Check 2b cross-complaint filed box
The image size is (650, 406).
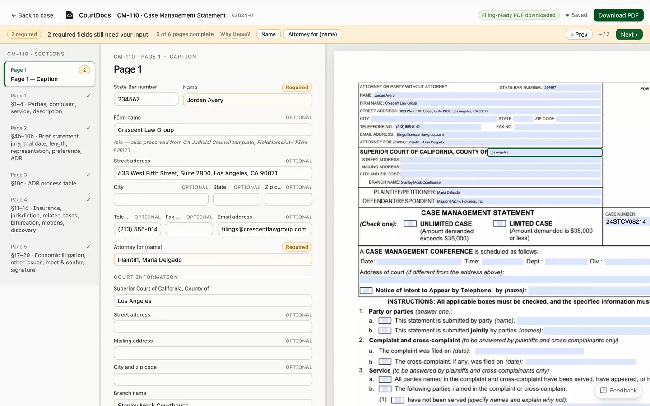pyautogui.click(x=385, y=362)
